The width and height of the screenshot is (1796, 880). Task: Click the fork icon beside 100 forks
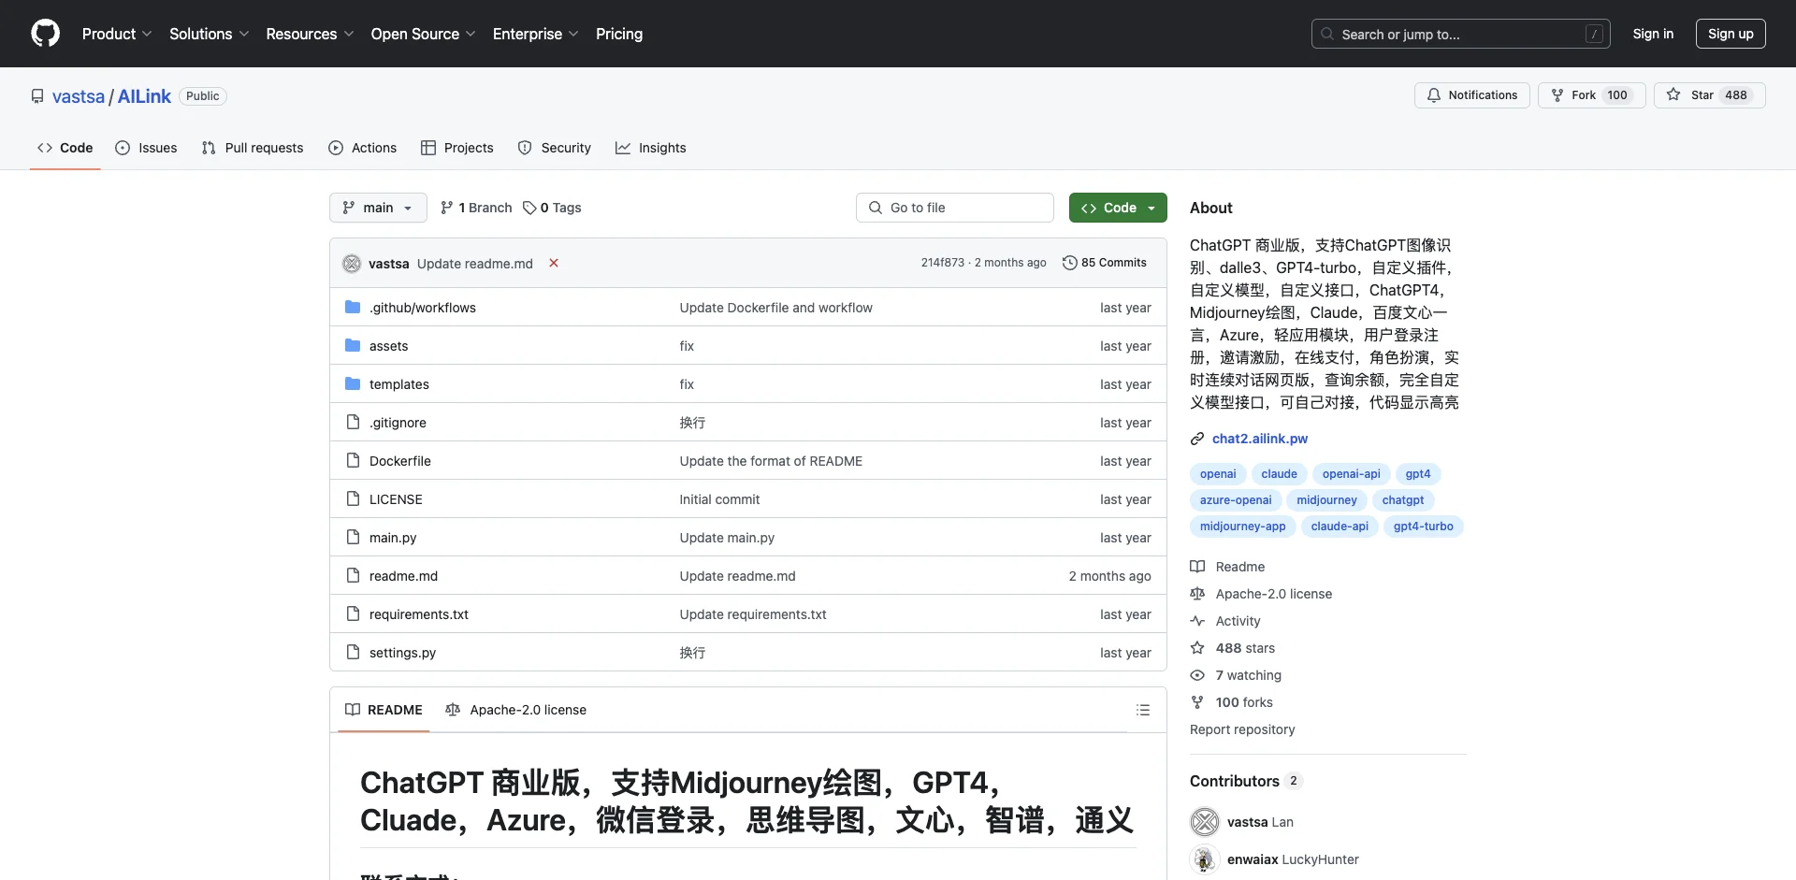pos(1197,702)
